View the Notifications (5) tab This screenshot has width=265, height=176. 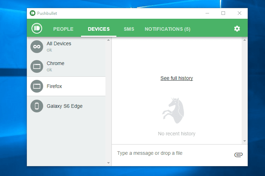[167, 29]
